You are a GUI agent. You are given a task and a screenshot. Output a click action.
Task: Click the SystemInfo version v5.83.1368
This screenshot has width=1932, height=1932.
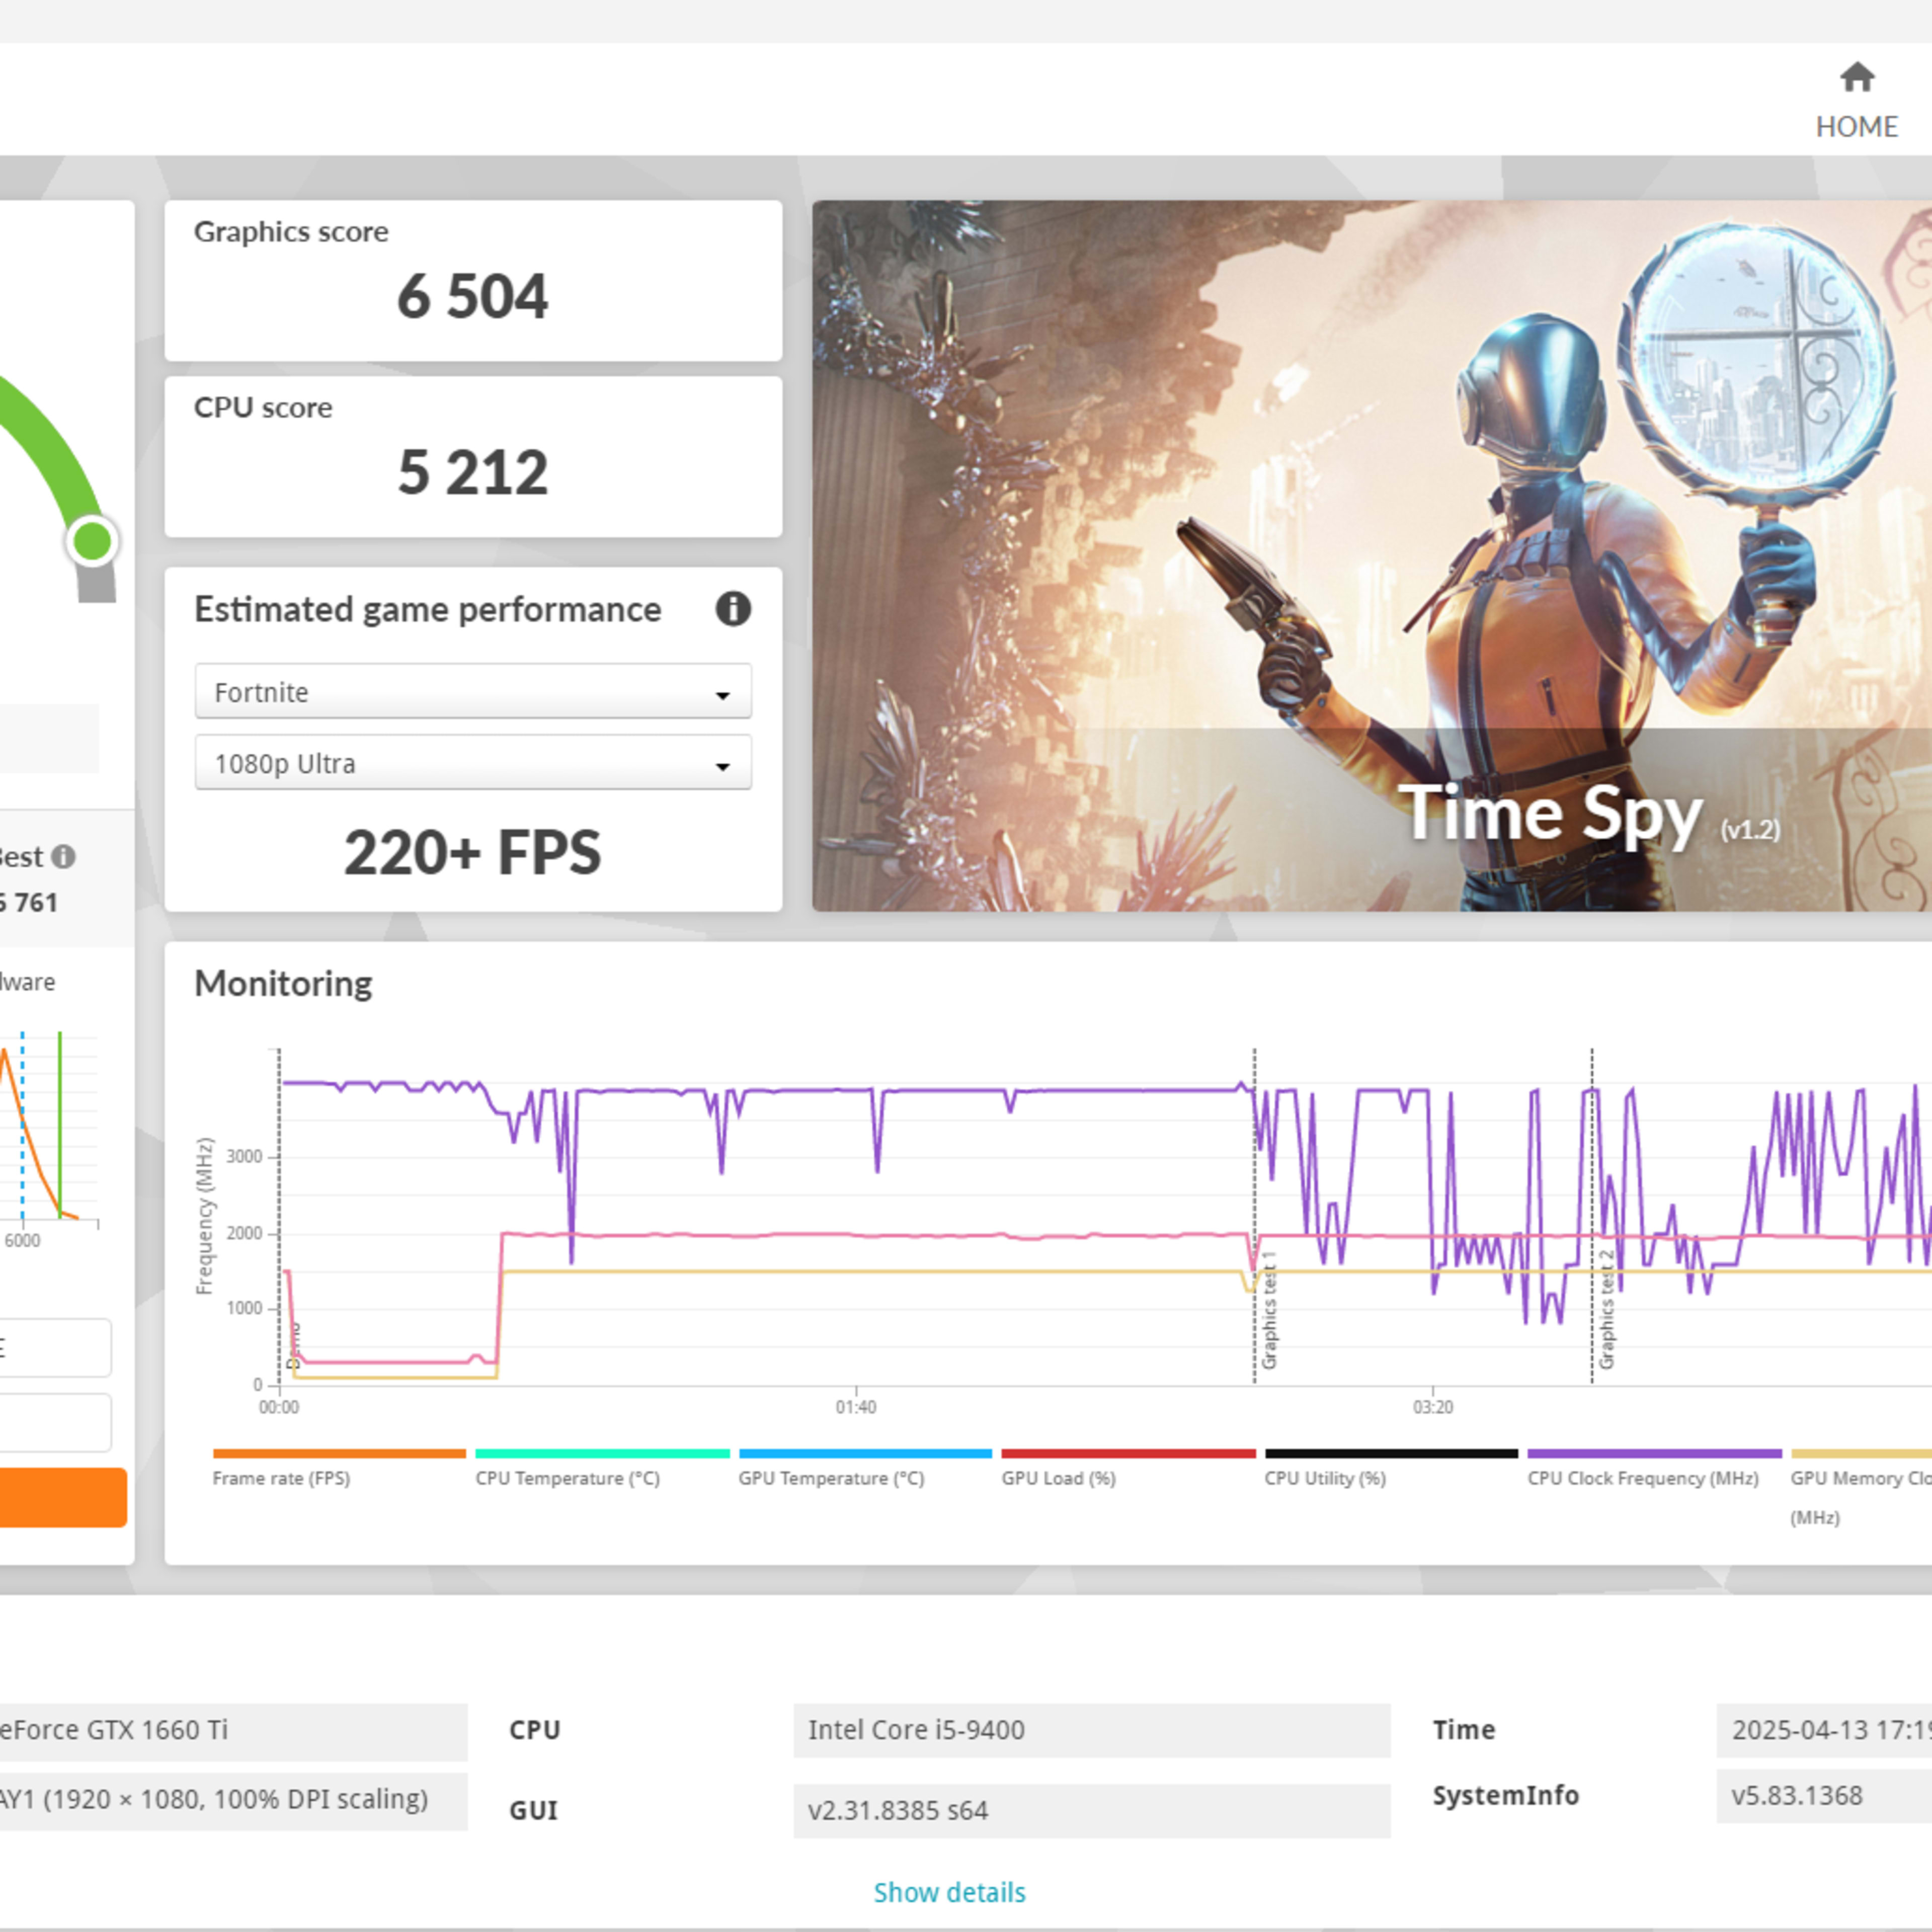pos(1824,1796)
